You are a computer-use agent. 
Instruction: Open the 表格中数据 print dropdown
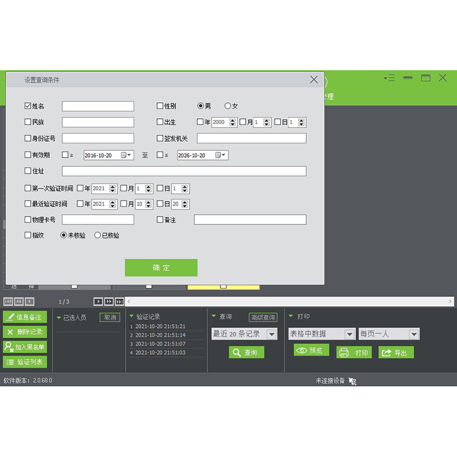point(350,334)
